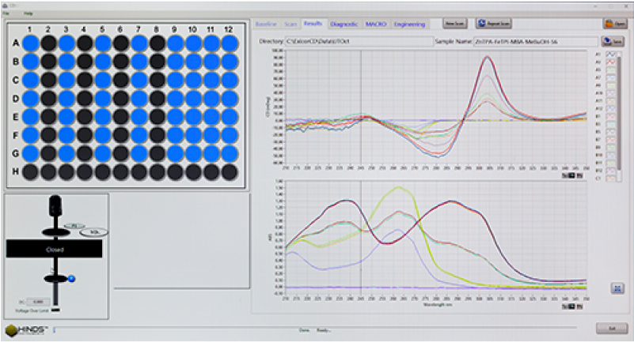Select well A1 on the plate map
The height and width of the screenshot is (342, 634).
(x=29, y=43)
